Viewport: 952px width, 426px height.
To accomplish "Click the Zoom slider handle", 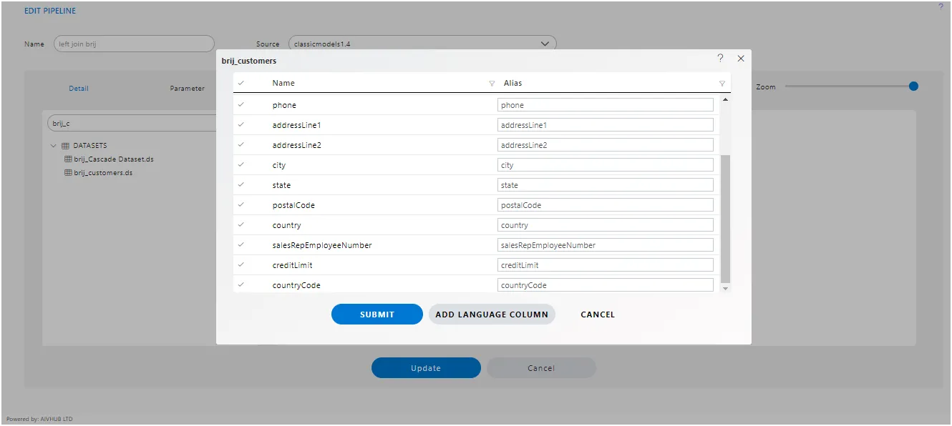I will [x=913, y=86].
